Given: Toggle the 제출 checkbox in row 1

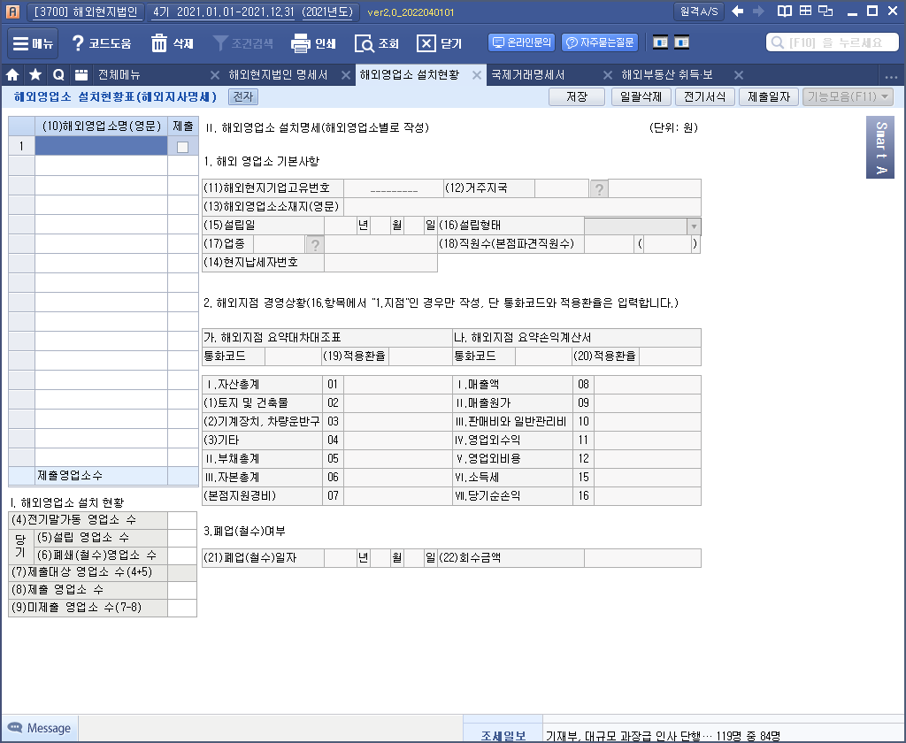Looking at the screenshot, I should [182, 147].
